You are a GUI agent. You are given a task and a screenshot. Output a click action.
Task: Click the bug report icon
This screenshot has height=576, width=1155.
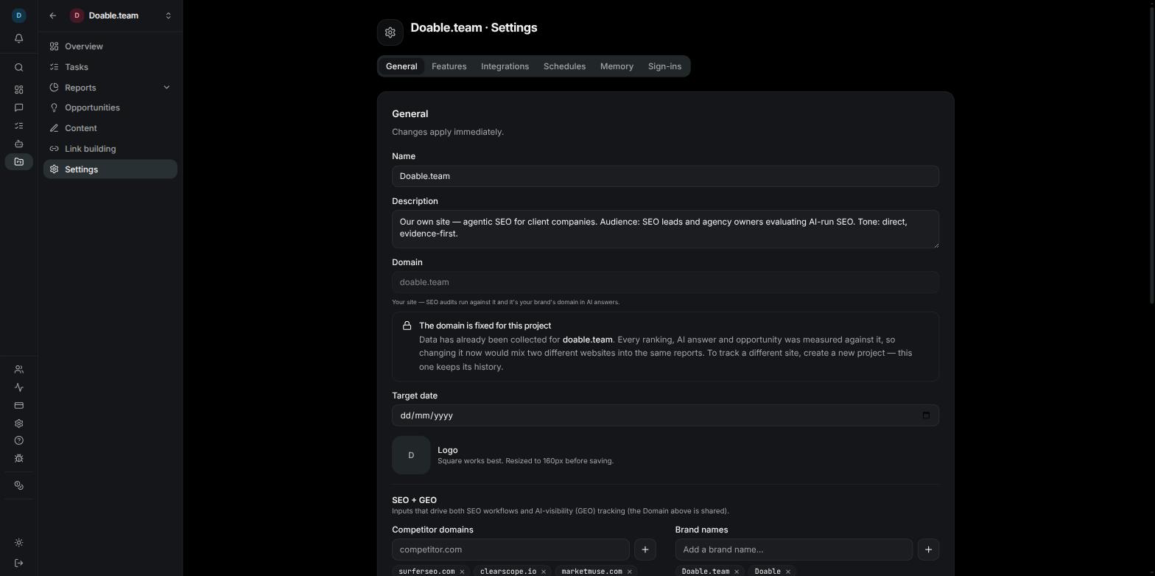tap(19, 458)
